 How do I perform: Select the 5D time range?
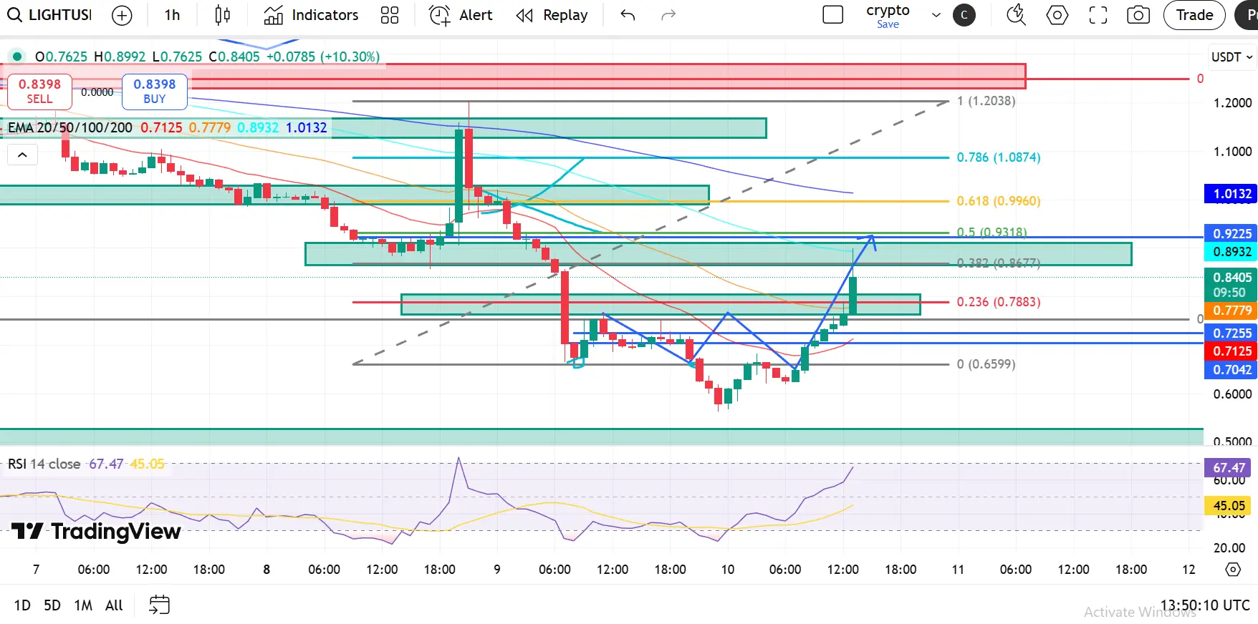pos(52,605)
